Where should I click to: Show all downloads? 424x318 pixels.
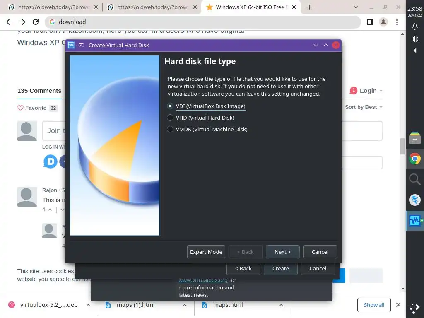[x=374, y=305]
